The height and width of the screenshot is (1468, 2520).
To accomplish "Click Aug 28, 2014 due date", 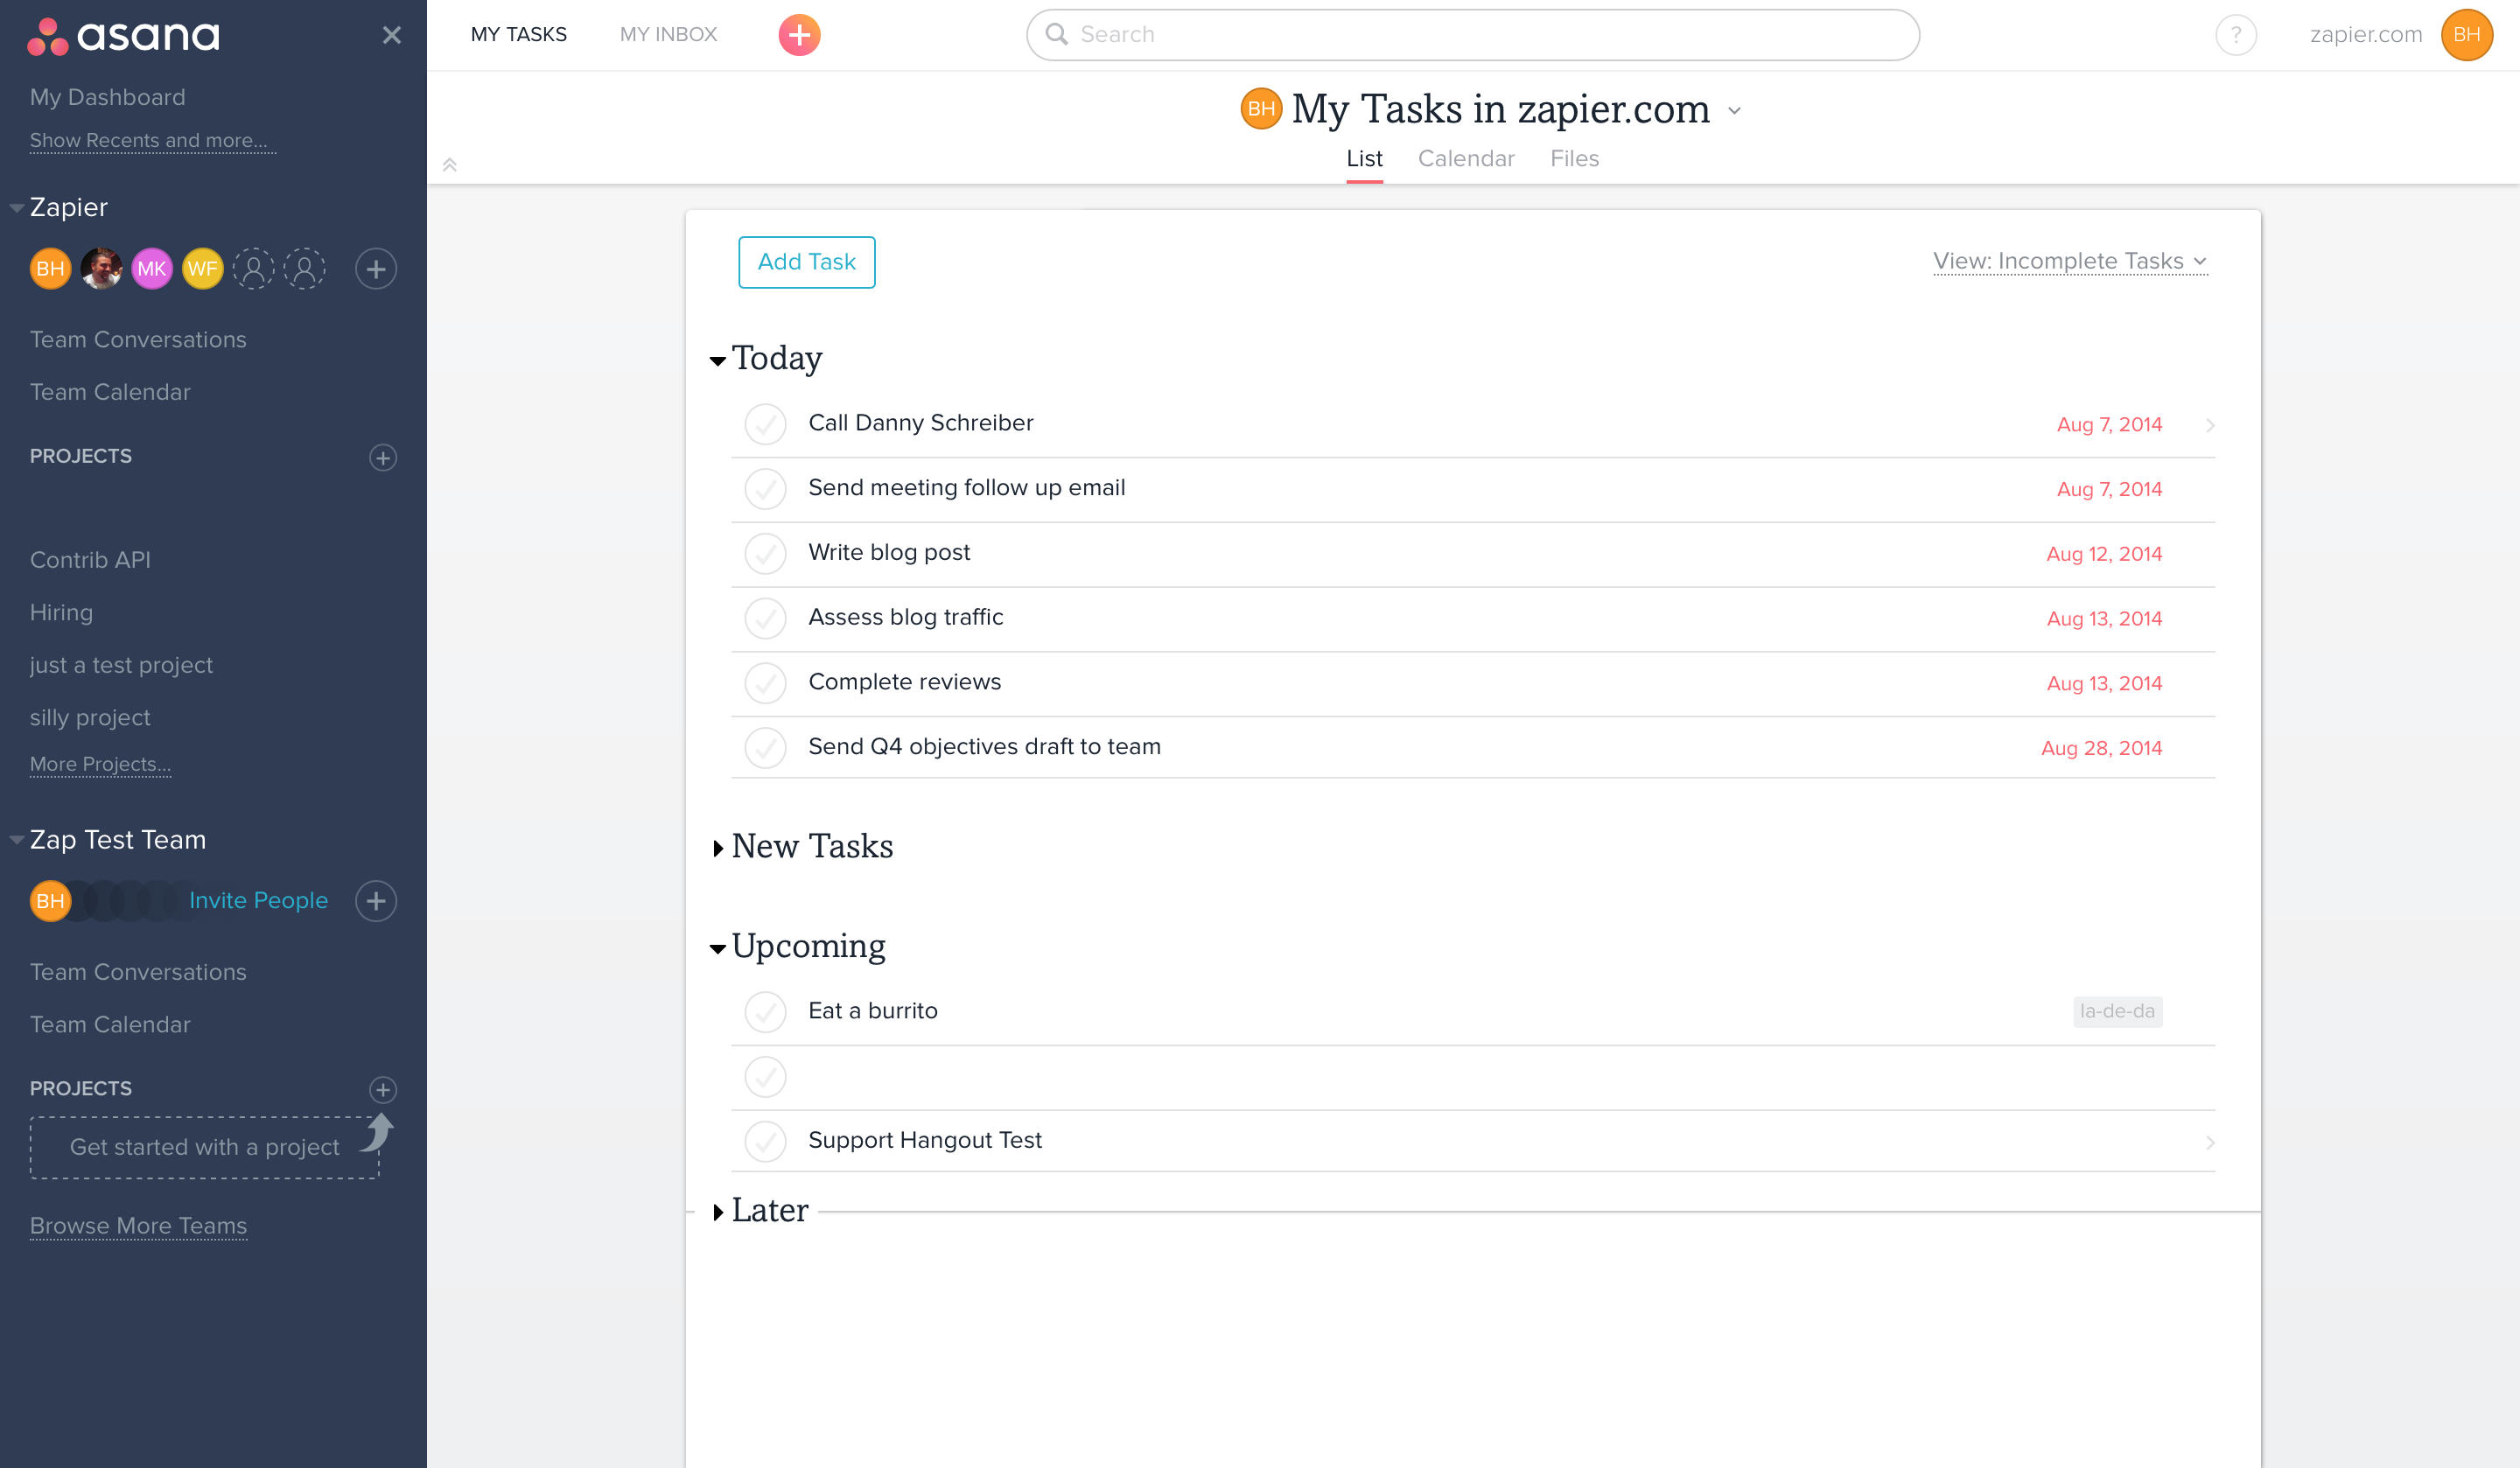I will coord(2101,749).
